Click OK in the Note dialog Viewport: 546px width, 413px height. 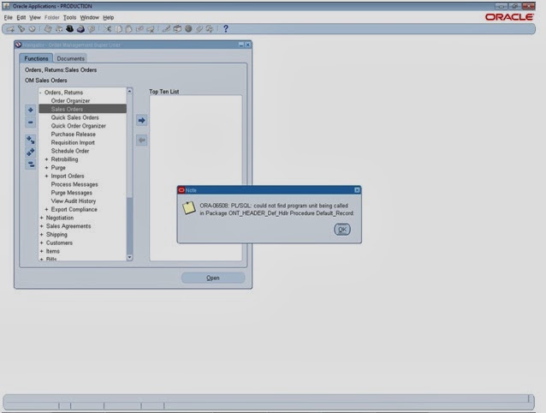(342, 230)
